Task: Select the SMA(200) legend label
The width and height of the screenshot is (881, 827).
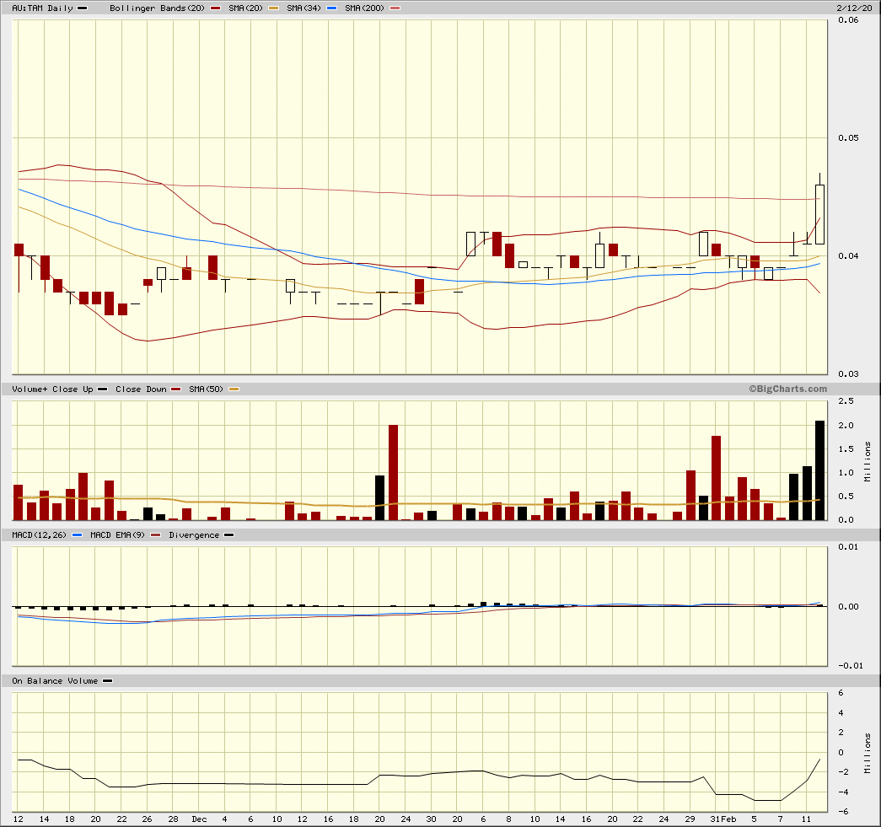Action: pos(365,8)
